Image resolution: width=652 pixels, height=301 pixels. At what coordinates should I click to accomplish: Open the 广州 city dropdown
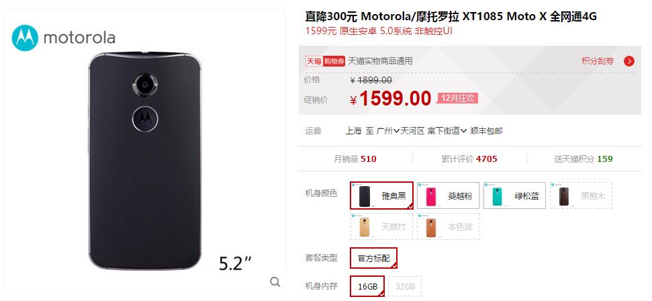[x=388, y=131]
